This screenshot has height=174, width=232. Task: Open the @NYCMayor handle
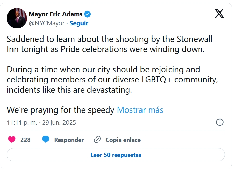point(47,23)
